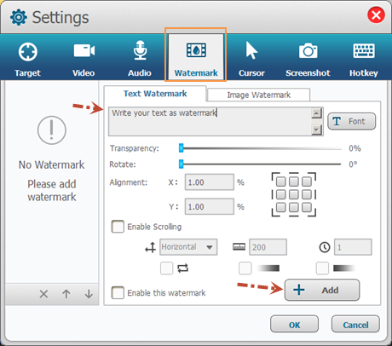The height and width of the screenshot is (346, 392).
Task: Switch to Video settings camera icon
Action: 84,51
